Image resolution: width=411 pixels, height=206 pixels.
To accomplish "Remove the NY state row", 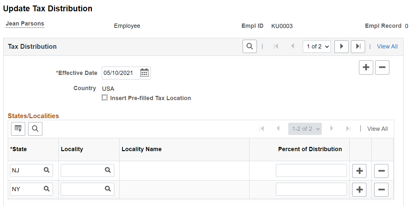I will tap(381, 190).
